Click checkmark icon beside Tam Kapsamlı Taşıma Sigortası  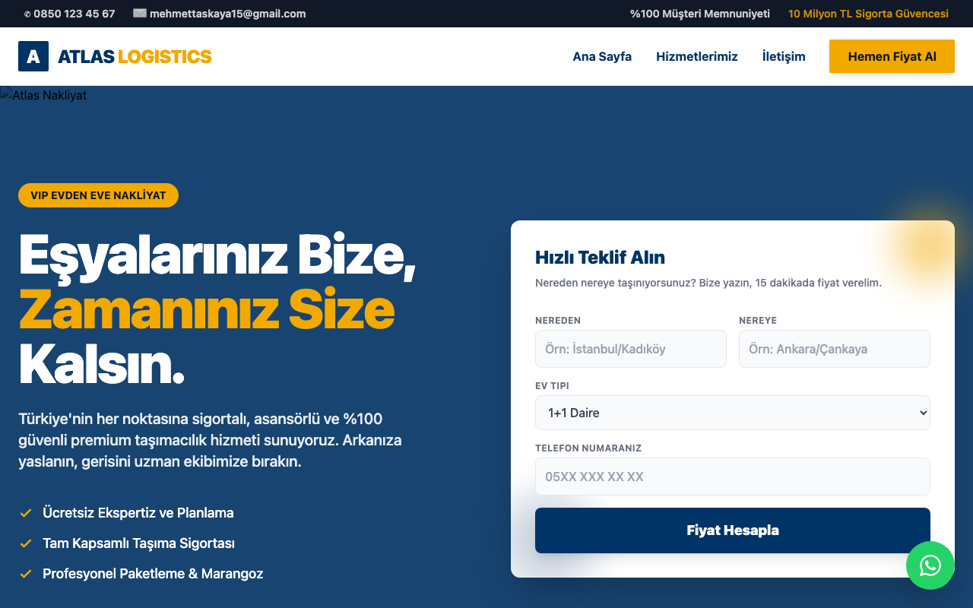(26, 543)
